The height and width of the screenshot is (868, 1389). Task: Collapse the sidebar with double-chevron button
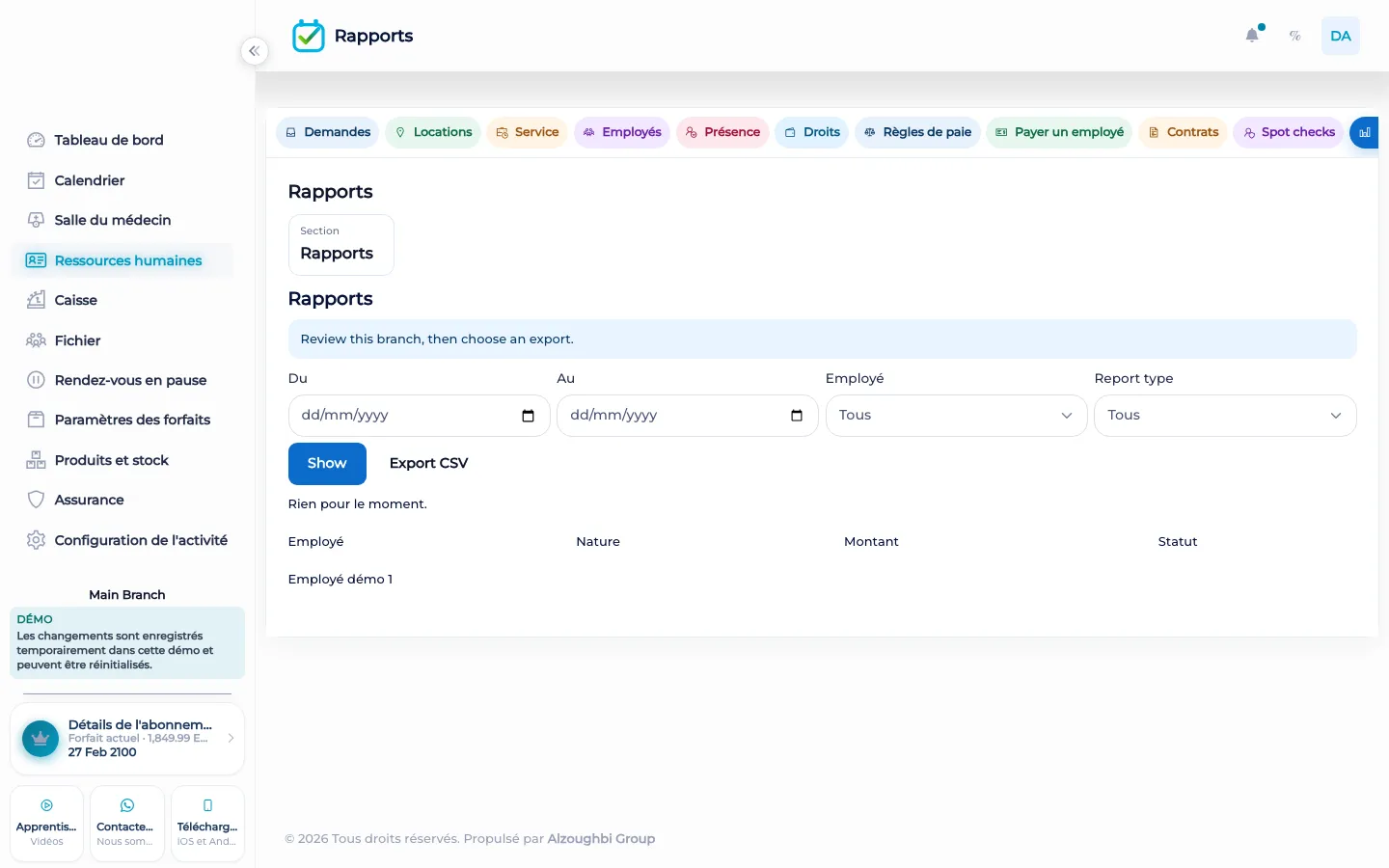(x=254, y=51)
